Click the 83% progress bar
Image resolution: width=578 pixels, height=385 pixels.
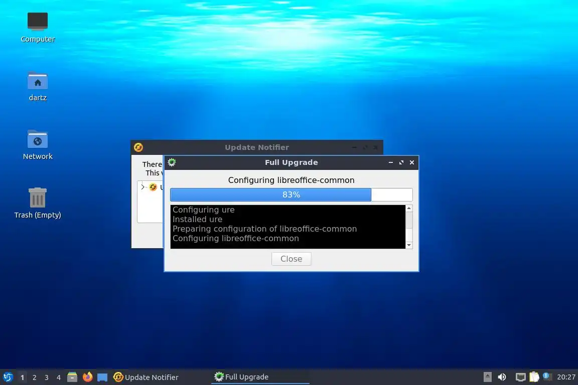click(x=291, y=195)
